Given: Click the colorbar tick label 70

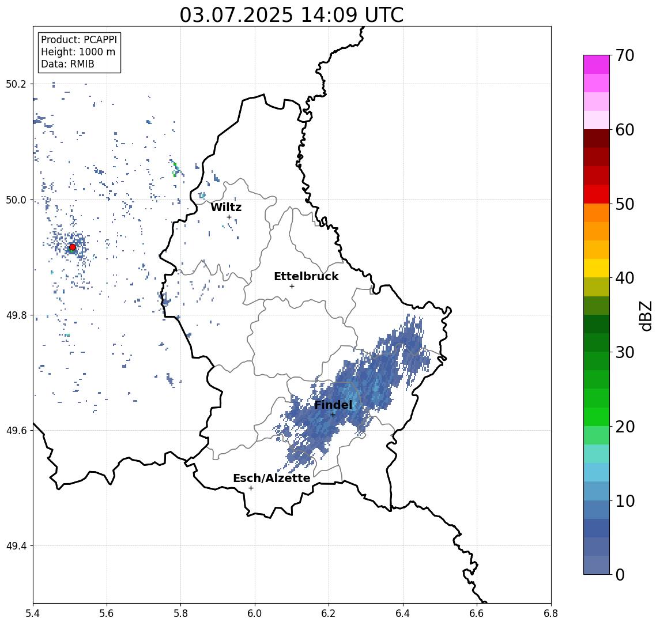Looking at the screenshot, I should pos(625,55).
